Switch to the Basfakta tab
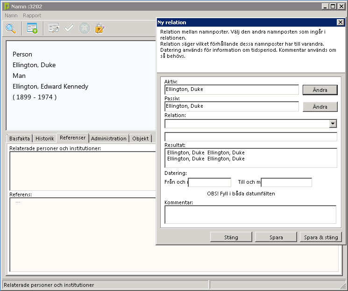This screenshot has width=348, height=291. (20, 139)
